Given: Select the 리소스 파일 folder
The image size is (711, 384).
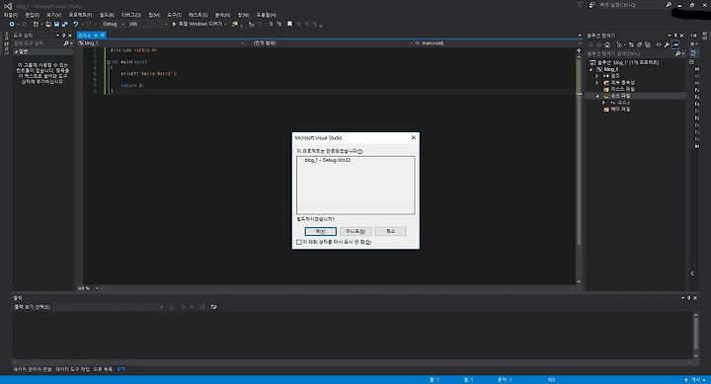Looking at the screenshot, I should coord(619,89).
